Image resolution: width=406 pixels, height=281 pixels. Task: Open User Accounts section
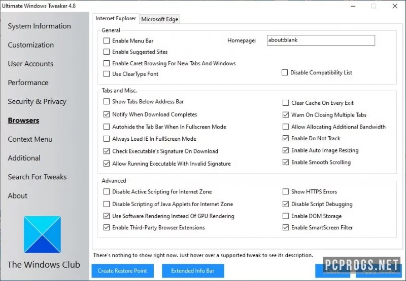(30, 63)
